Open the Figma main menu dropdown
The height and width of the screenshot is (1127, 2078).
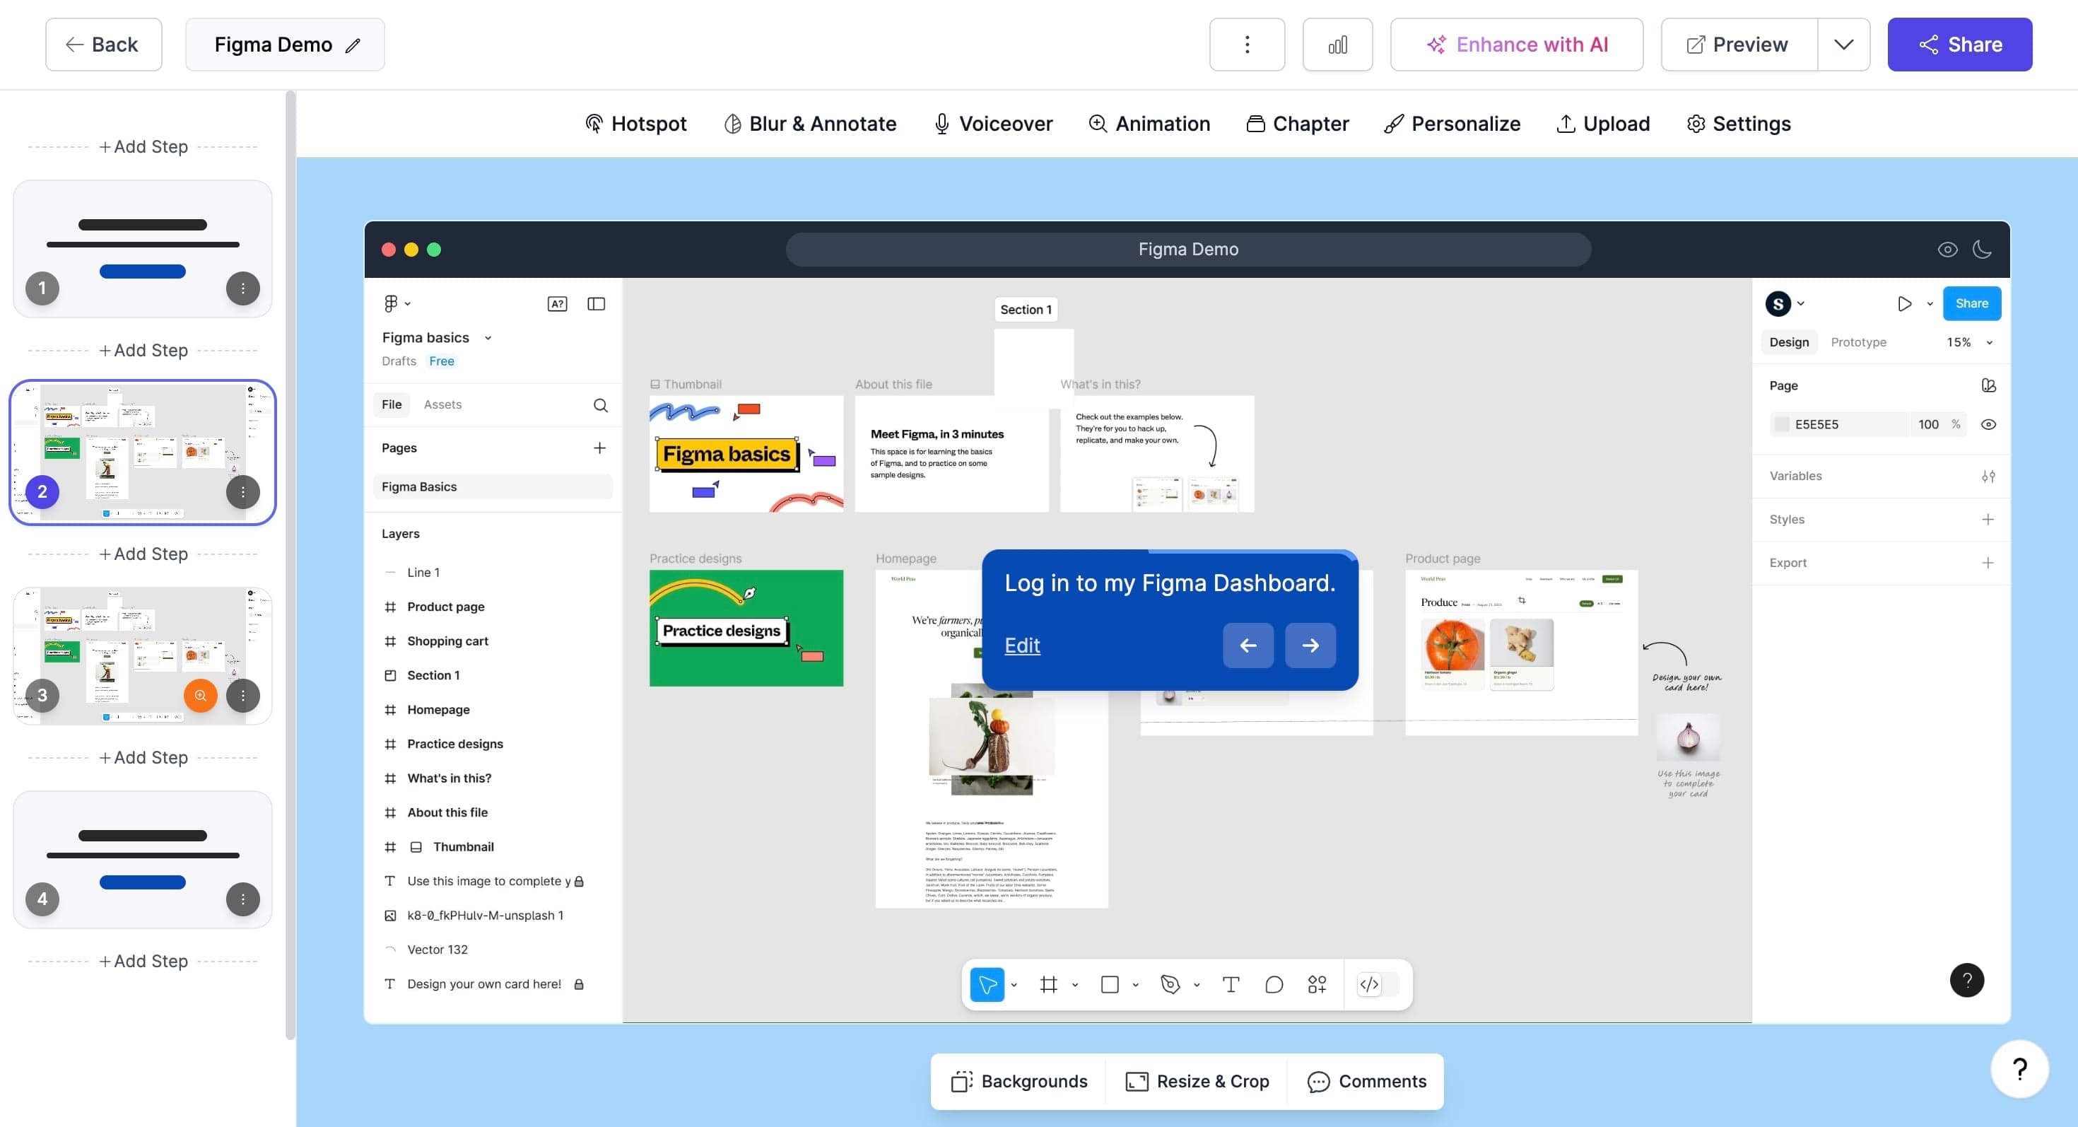pyautogui.click(x=397, y=304)
